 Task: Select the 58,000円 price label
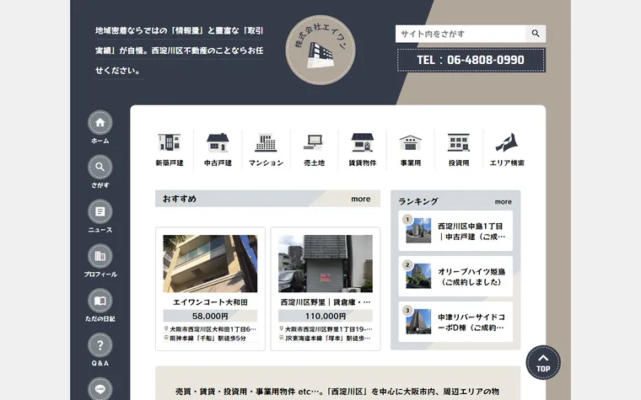(x=210, y=316)
